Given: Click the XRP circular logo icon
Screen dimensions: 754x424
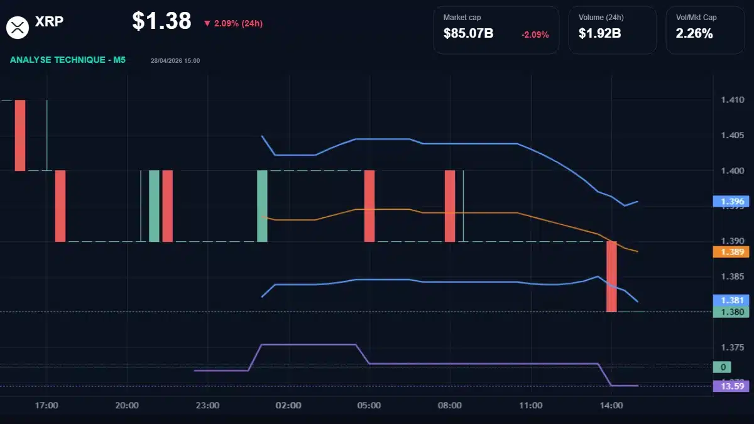Looking at the screenshot, I should [x=17, y=26].
